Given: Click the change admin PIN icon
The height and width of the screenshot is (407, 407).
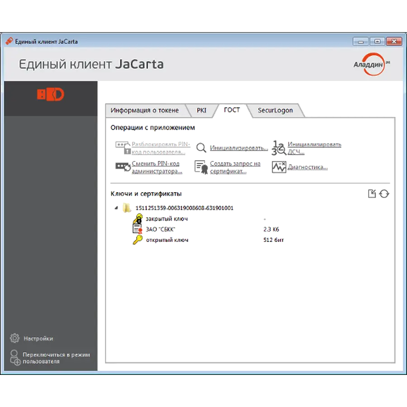Looking at the screenshot, I should tap(123, 167).
